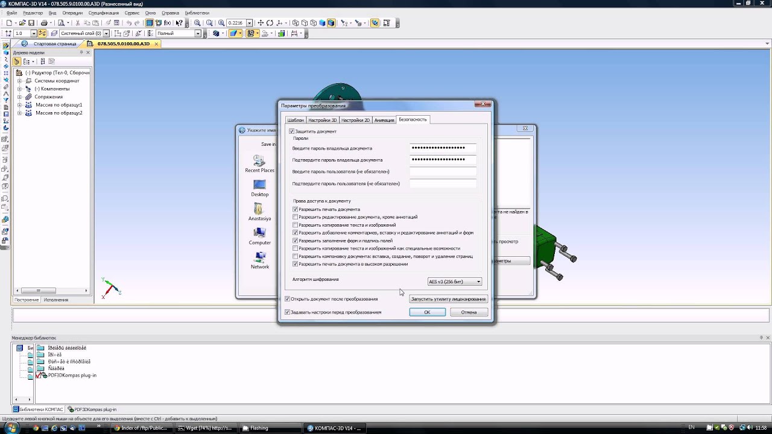The height and width of the screenshot is (434, 772).
Task: Click Chrome icon in taskbar quick launch
Action: 36,428
